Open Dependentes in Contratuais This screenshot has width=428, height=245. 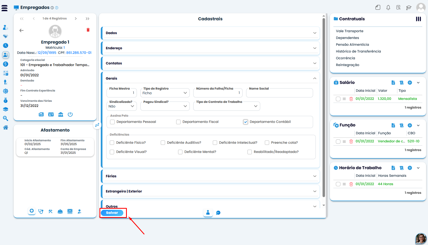coord(347,38)
